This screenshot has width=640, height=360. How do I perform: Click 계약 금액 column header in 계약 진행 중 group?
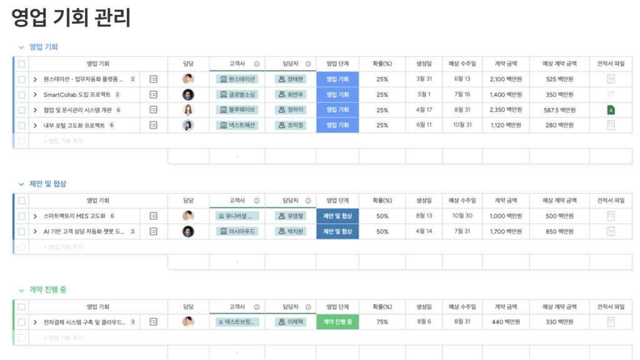pyautogui.click(x=506, y=307)
